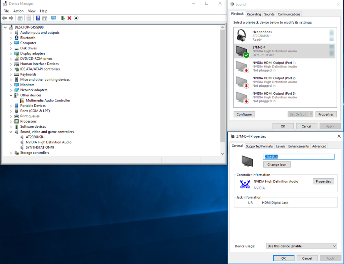Screen dimensions: 344x264
Task: Click the Display adapters category icon
Action: [x=16, y=53]
